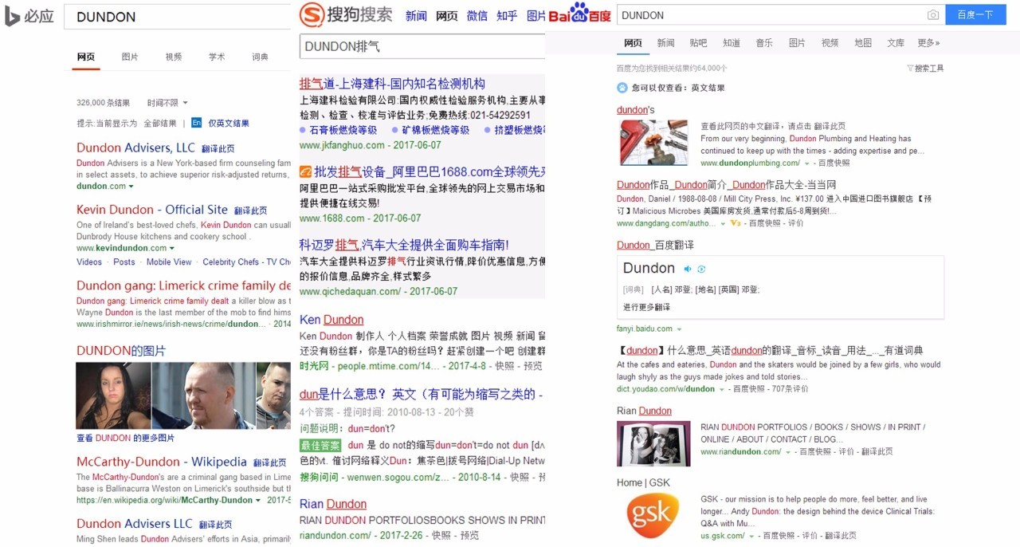Image resolution: width=1020 pixels, height=547 pixels.
Task: Expand arrow next to fanyi.baidu.com
Action: tap(679, 329)
